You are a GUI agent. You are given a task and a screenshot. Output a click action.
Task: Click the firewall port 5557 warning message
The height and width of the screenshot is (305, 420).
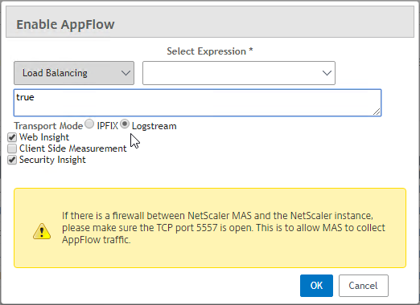click(224, 228)
